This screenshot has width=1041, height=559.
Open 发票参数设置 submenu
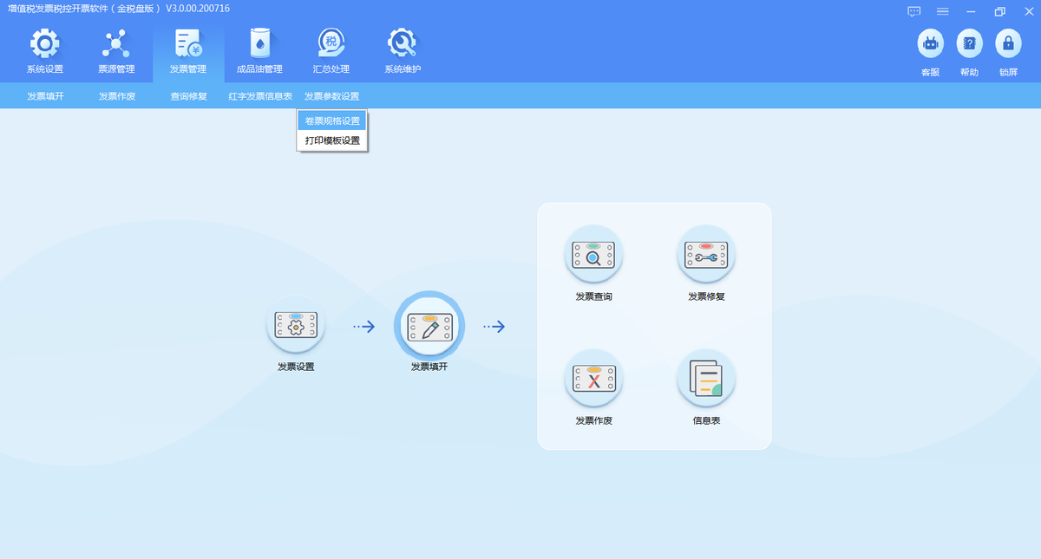tap(331, 96)
